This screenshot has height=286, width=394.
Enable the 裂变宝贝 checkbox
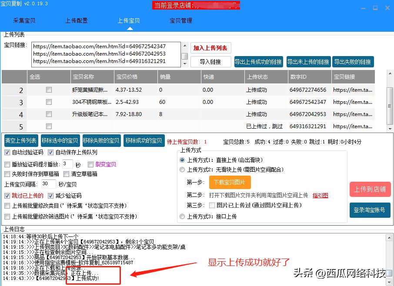click(91, 164)
